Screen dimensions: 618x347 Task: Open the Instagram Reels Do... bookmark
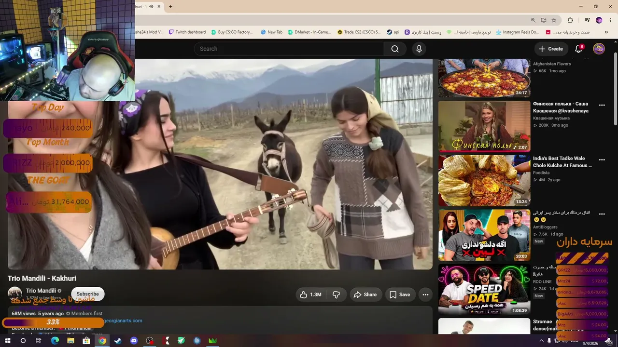pos(517,32)
